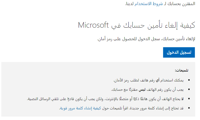200x120 pixels.
Task: Click the phrase مقترنًا مع حسابك in second tip
Action: coord(124,90)
